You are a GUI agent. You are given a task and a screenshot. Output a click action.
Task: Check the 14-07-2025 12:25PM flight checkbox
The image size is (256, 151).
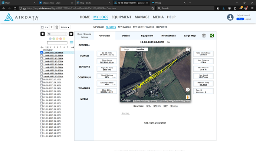42,136
